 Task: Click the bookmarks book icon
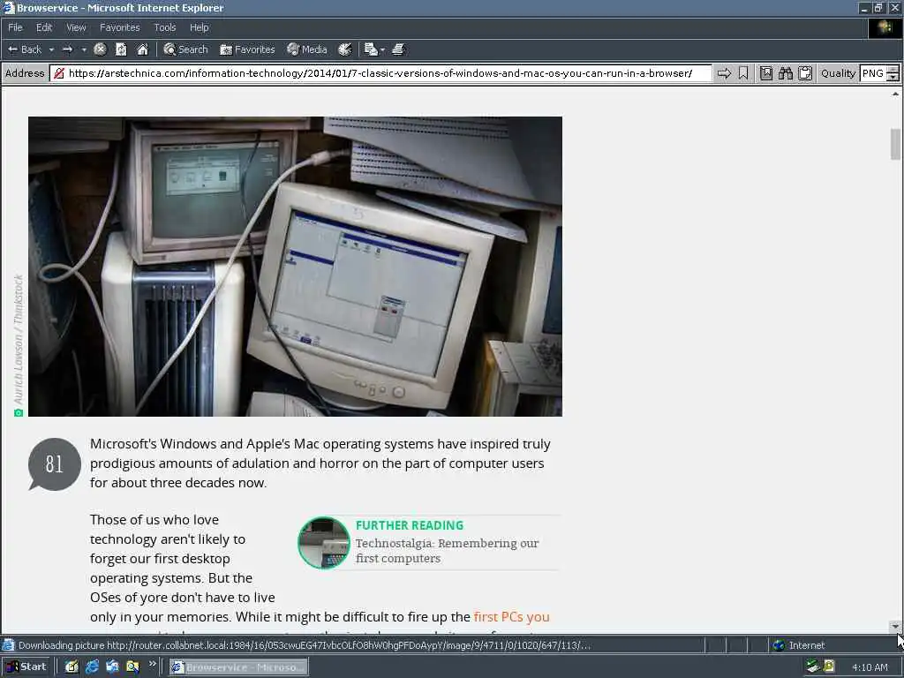766,73
